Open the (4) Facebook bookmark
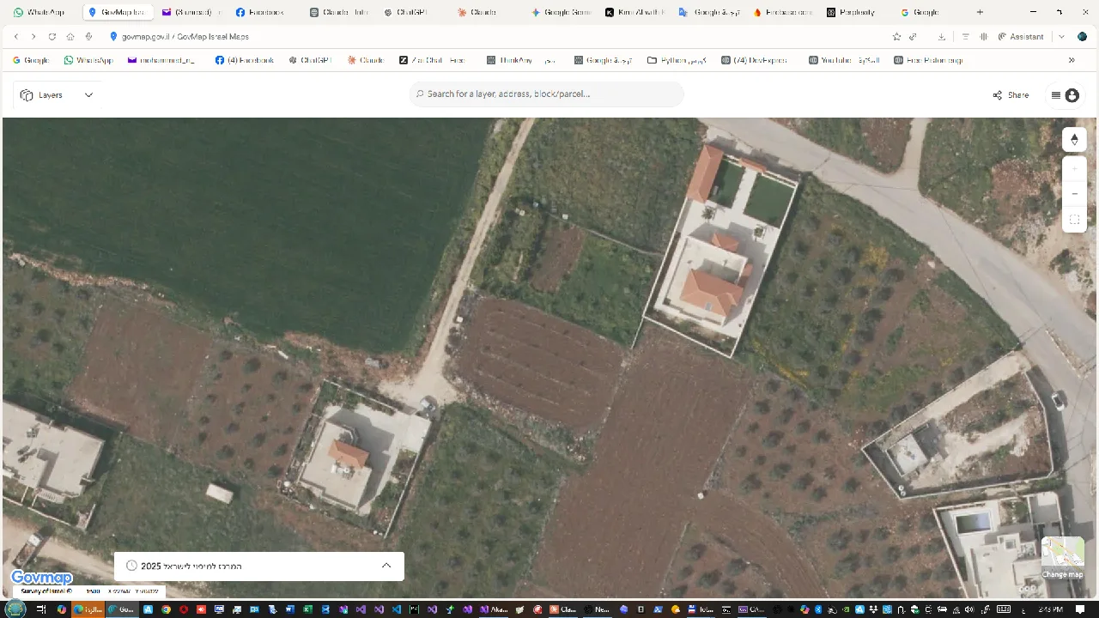Screen dimensions: 1099x618 coord(245,60)
